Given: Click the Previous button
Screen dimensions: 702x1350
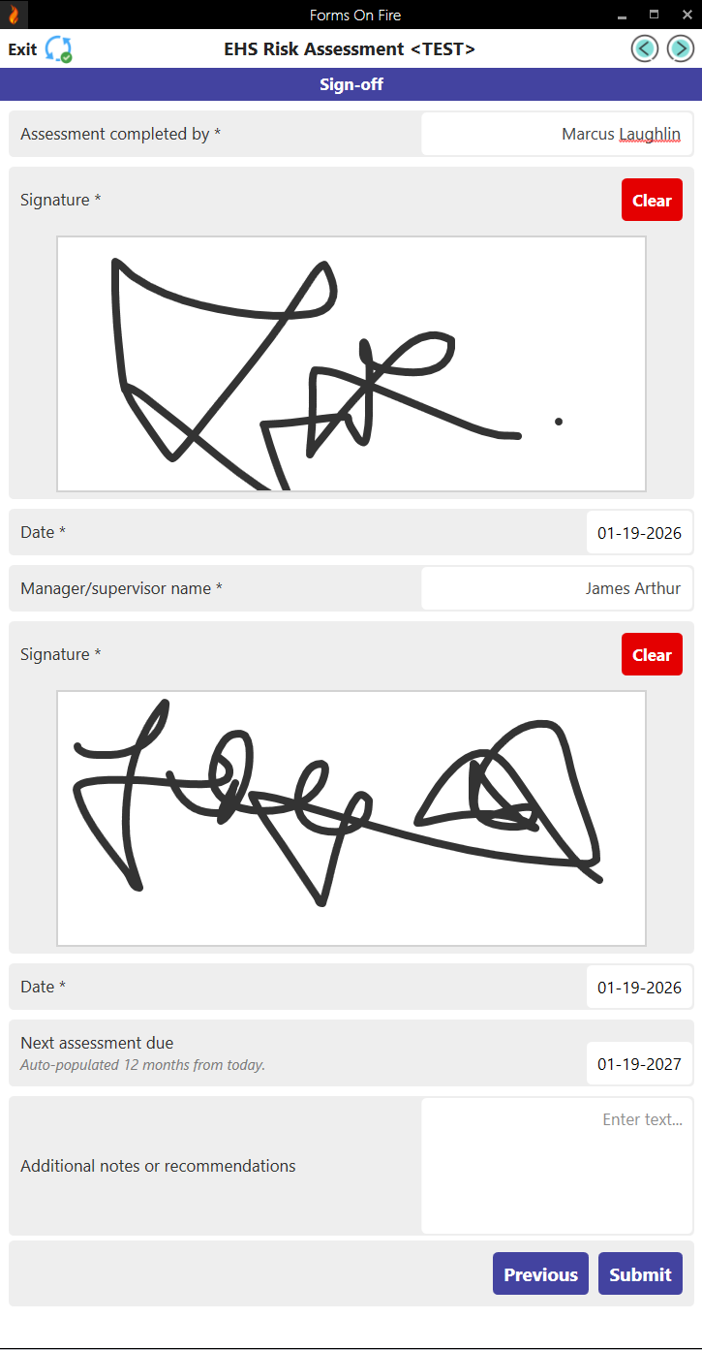Looking at the screenshot, I should 540,1273.
